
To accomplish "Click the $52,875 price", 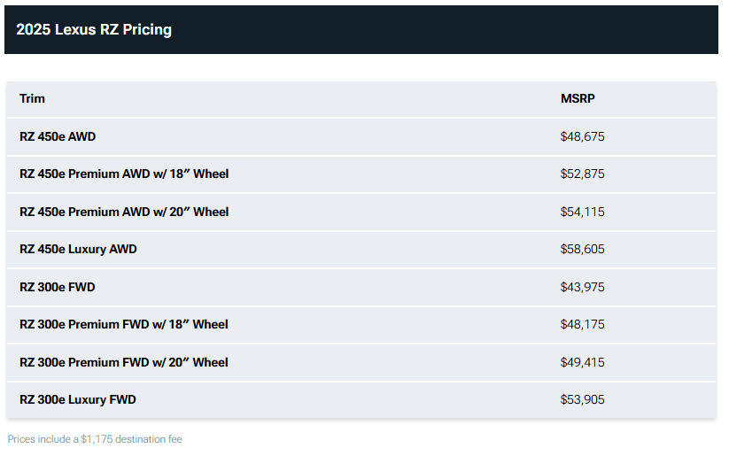I will 582,174.
